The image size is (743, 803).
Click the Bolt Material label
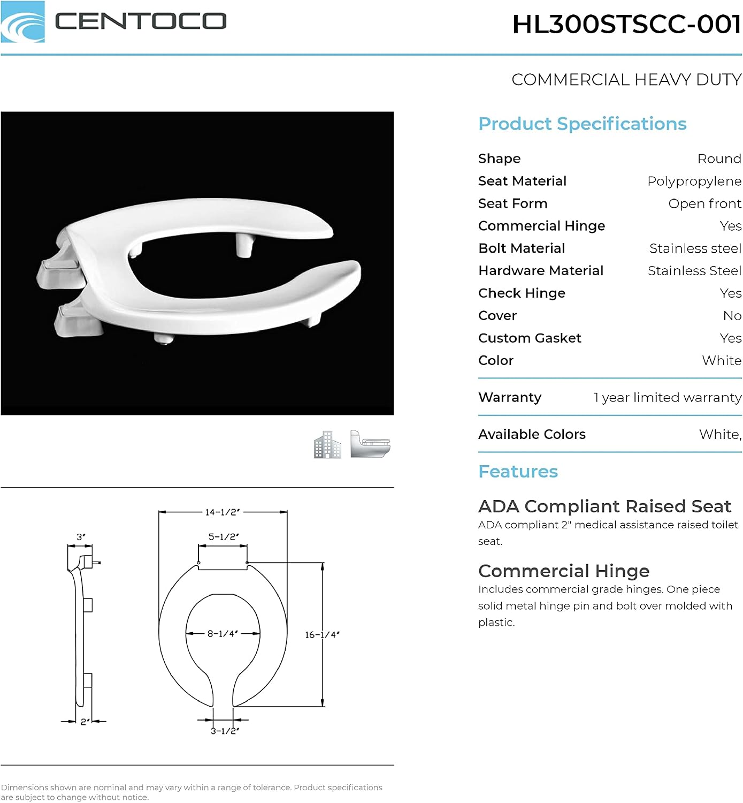click(x=522, y=248)
